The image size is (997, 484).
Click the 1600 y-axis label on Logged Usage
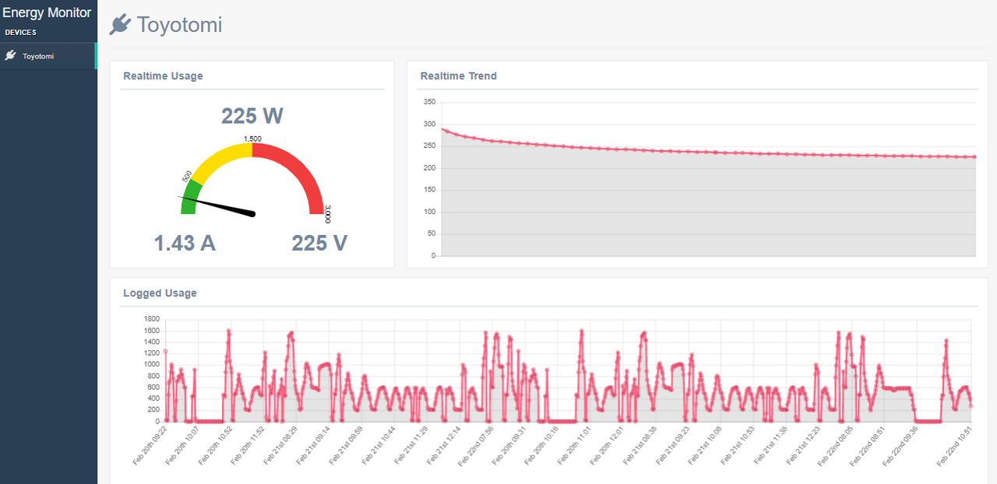point(152,331)
